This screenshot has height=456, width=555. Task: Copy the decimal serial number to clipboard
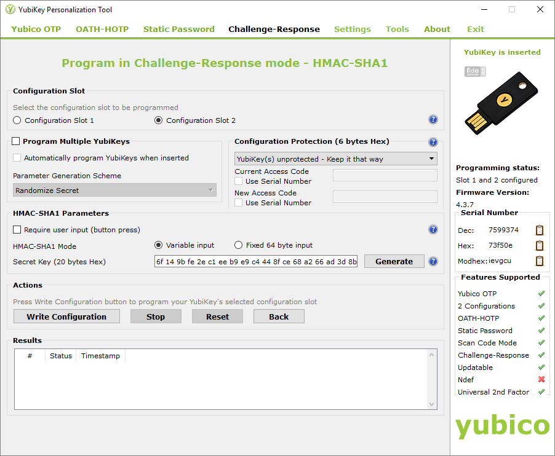539,230
